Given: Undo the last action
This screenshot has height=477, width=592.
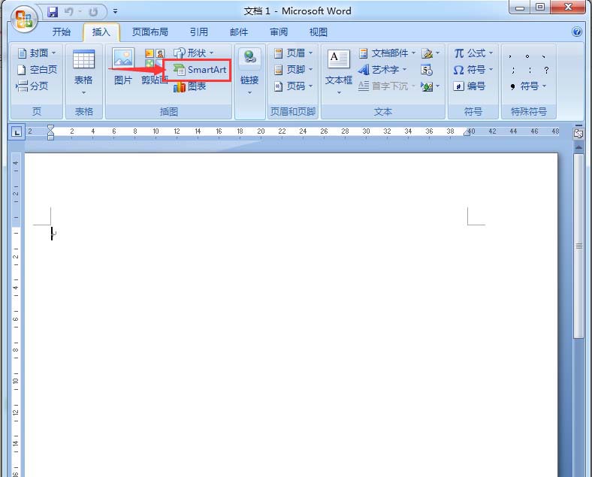Looking at the screenshot, I should pyautogui.click(x=68, y=12).
